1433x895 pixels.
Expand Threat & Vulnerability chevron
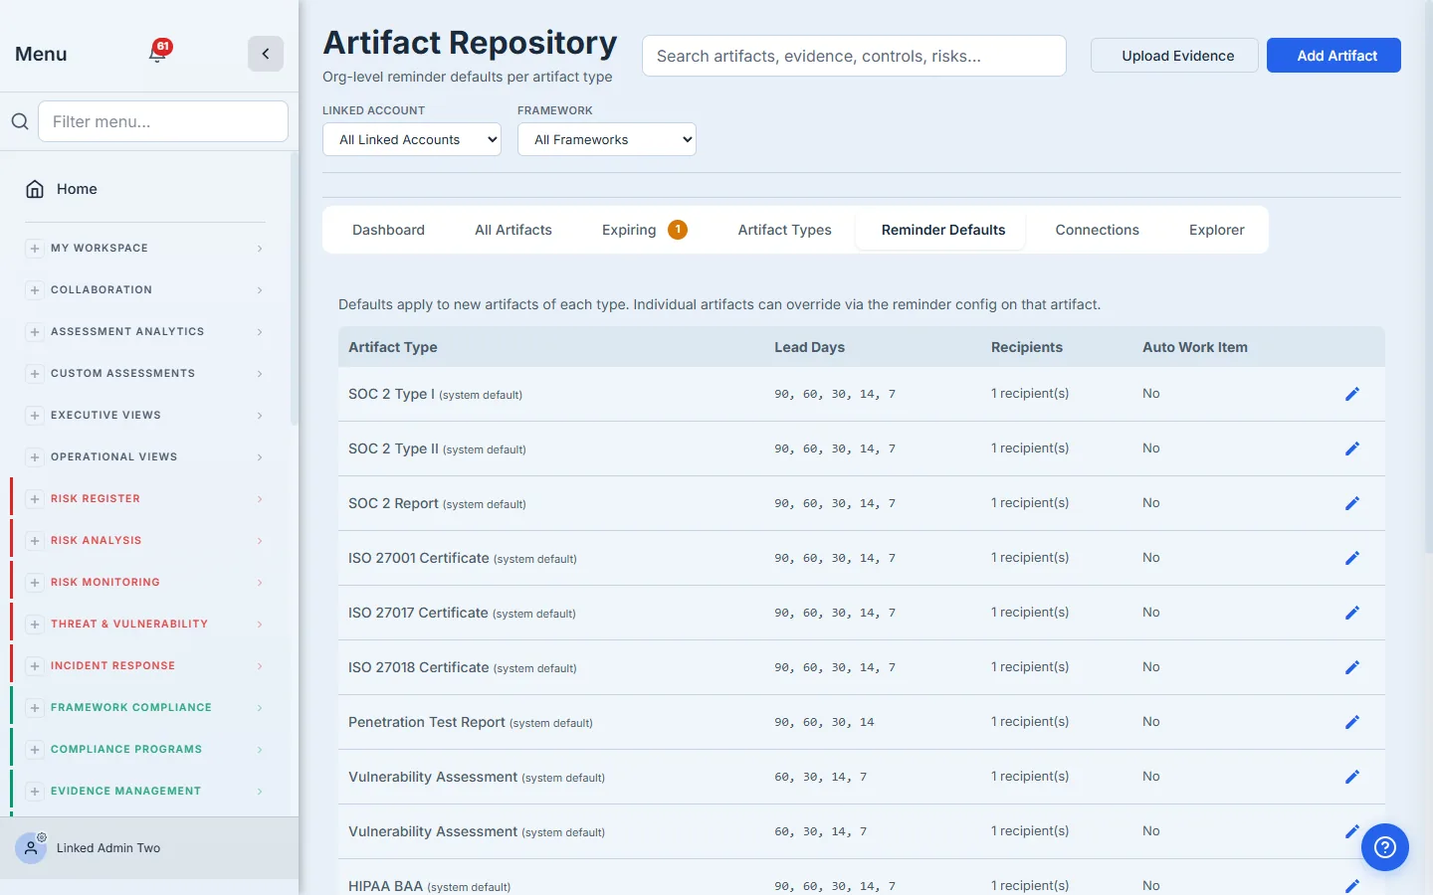(260, 625)
